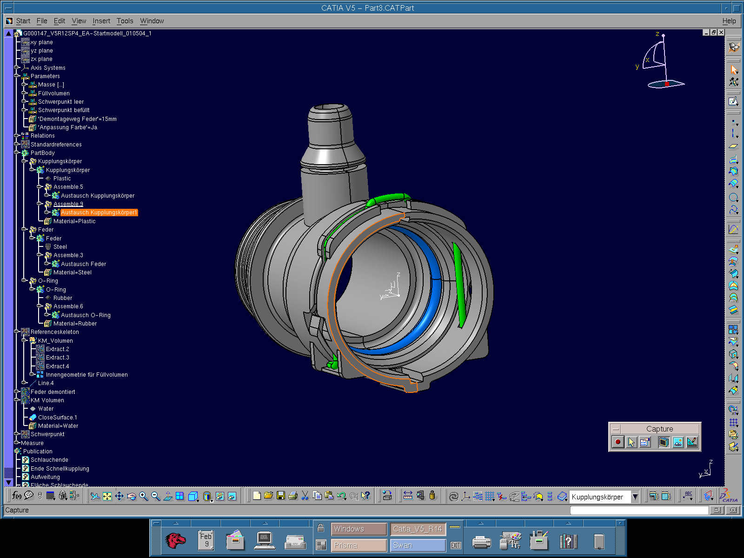Viewport: 744px width, 558px height.
Task: Activate the Rotate view tool
Action: 131,496
